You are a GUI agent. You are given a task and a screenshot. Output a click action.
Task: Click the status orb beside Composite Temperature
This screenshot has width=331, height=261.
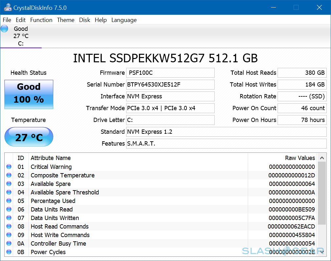coord(9,175)
